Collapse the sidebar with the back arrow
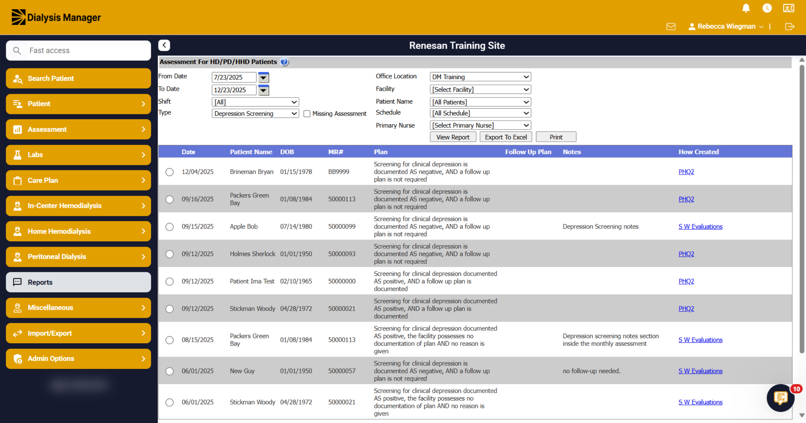Image resolution: width=806 pixels, height=423 pixels. coord(164,45)
